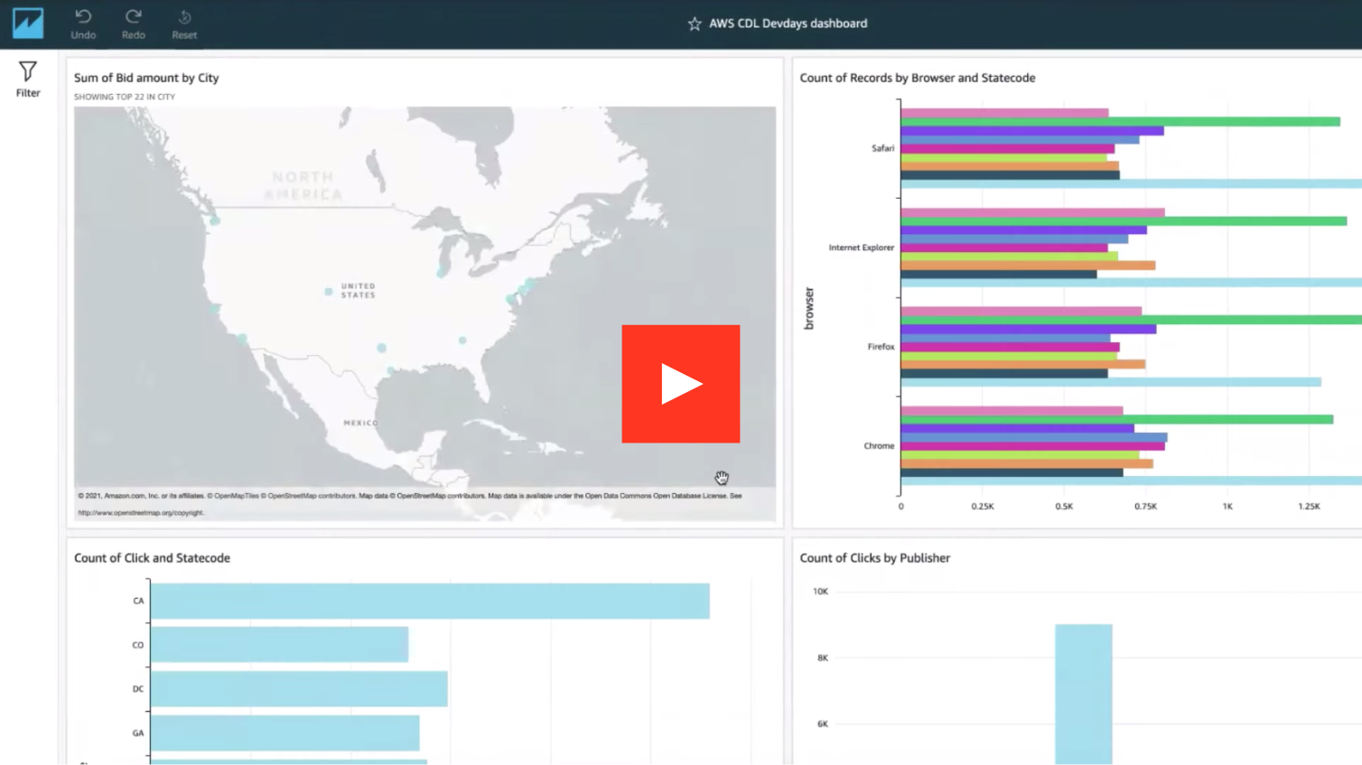1362x765 pixels.
Task: Click the top green Safari bar
Action: (x=1120, y=122)
